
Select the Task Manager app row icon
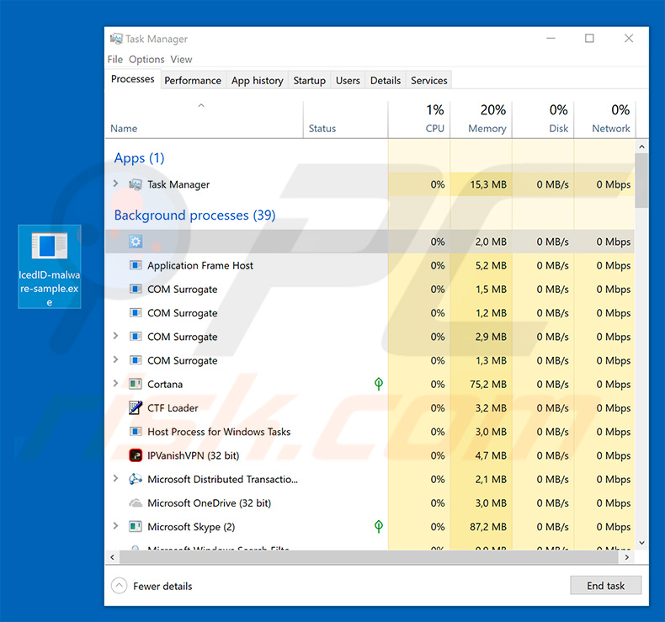pyautogui.click(x=136, y=184)
